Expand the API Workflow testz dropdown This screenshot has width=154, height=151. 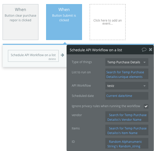(127, 86)
